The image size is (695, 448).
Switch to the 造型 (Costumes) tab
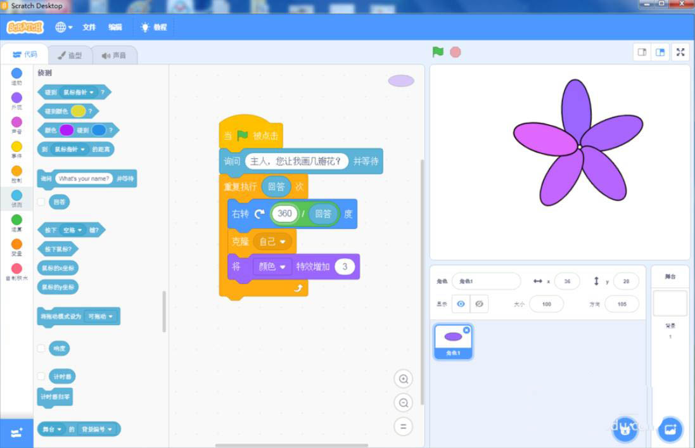71,54
